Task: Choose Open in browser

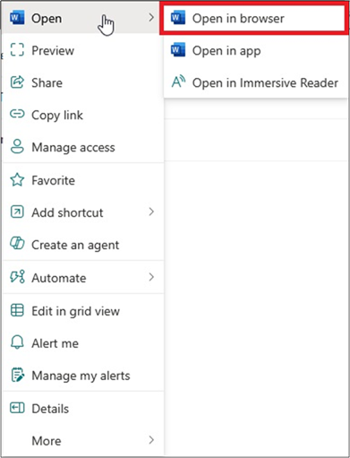Action: click(x=255, y=18)
